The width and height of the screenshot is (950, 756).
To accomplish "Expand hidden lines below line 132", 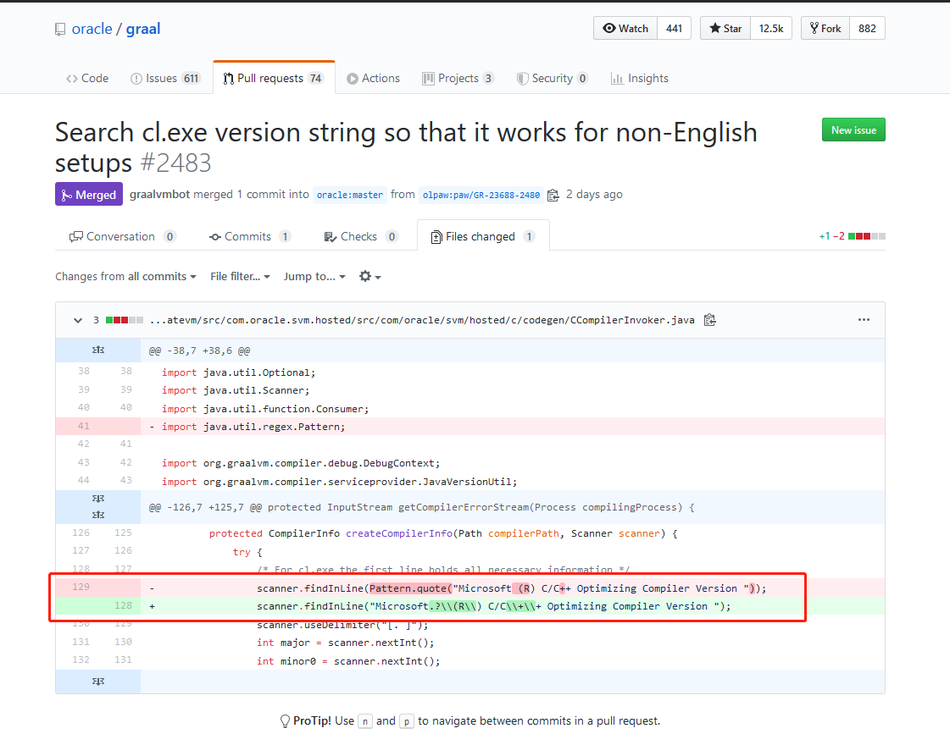I will point(98,682).
